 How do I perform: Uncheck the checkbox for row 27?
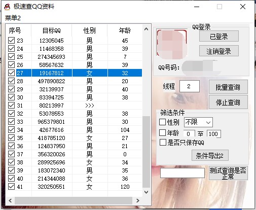click(11, 73)
